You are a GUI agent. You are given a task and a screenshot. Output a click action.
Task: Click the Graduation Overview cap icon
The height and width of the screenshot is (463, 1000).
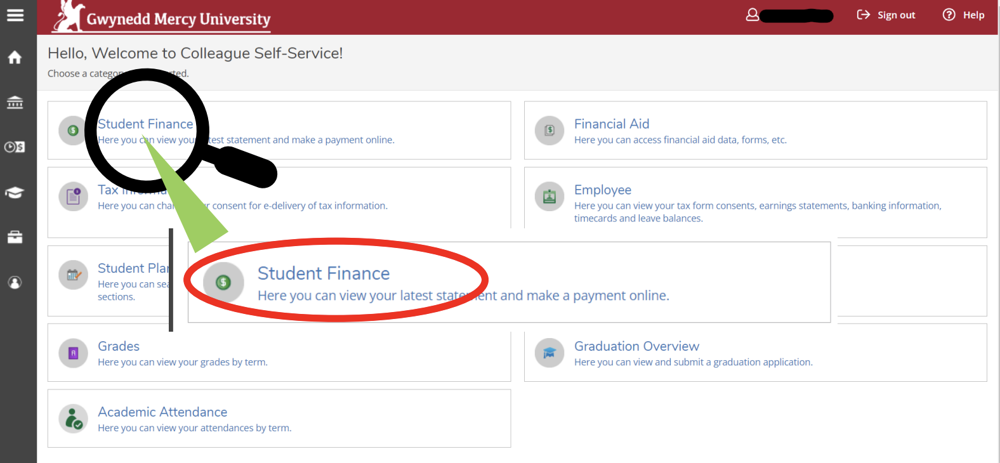click(x=549, y=353)
